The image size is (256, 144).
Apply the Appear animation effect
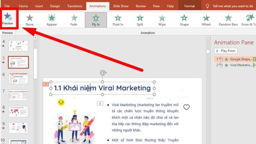tap(52, 20)
